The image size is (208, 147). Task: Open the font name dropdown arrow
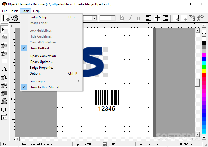click(94, 18)
